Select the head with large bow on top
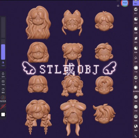Viewport: 139px width, 138px height. coord(73,117)
